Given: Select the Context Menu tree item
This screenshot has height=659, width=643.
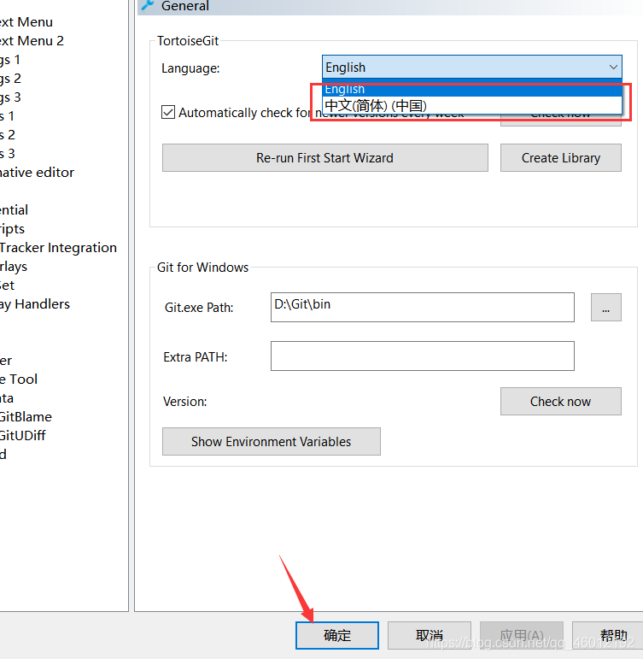Looking at the screenshot, I should (26, 22).
